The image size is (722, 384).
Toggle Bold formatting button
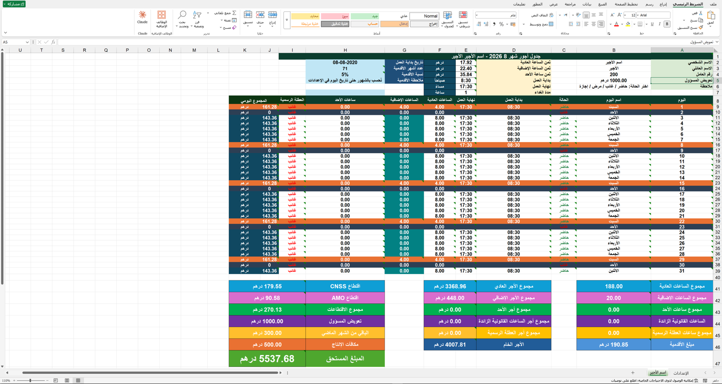(667, 24)
